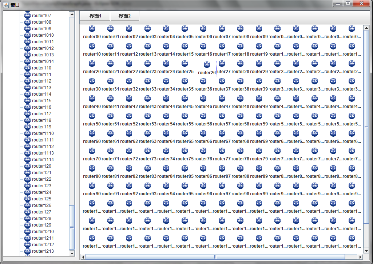
Task: Select the router icon above label router34
Action: coord(166,81)
